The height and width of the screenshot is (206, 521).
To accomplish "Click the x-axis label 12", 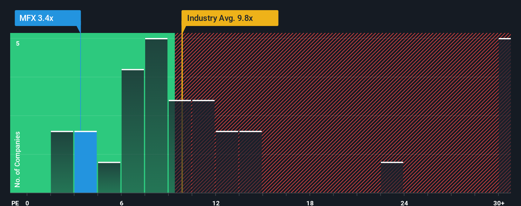I will pos(216,203).
